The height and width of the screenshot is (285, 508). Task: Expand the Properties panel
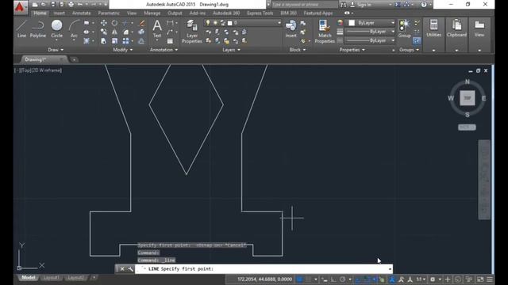coord(352,50)
